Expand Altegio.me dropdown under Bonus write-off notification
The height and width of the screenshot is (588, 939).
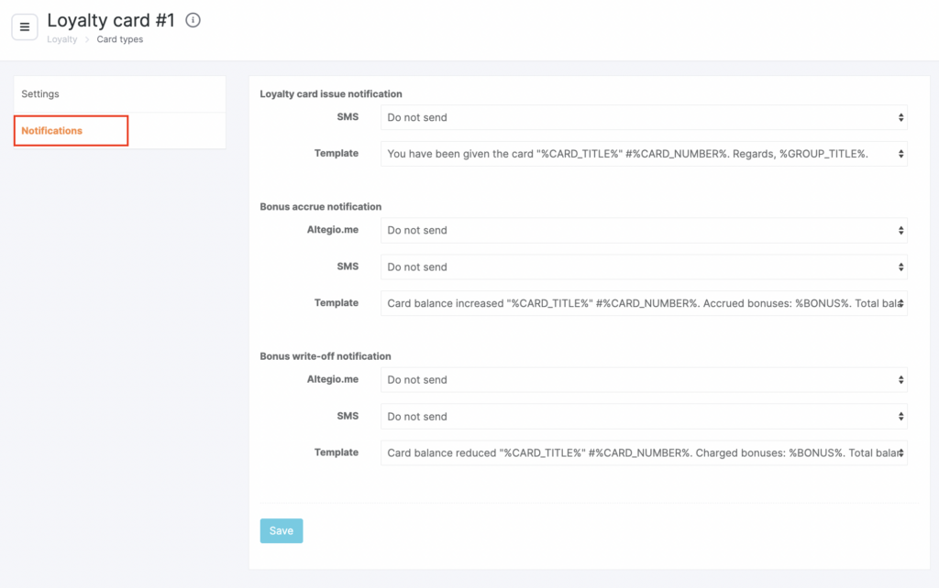pos(644,379)
